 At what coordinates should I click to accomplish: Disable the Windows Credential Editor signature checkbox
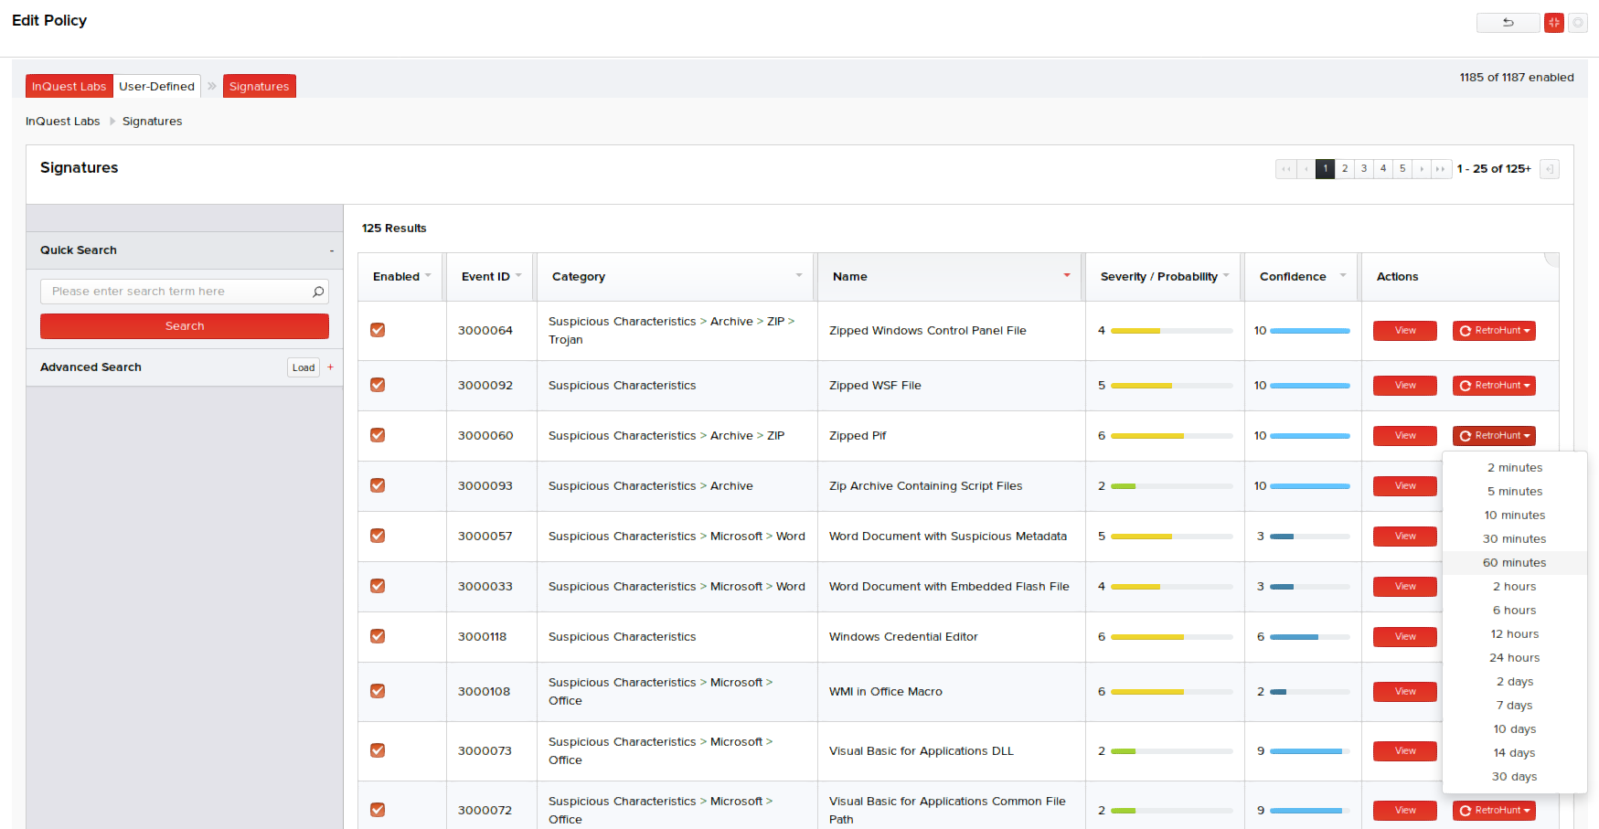click(378, 636)
